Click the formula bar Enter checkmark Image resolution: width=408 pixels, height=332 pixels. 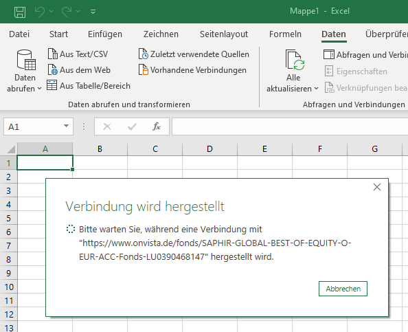[x=132, y=126]
